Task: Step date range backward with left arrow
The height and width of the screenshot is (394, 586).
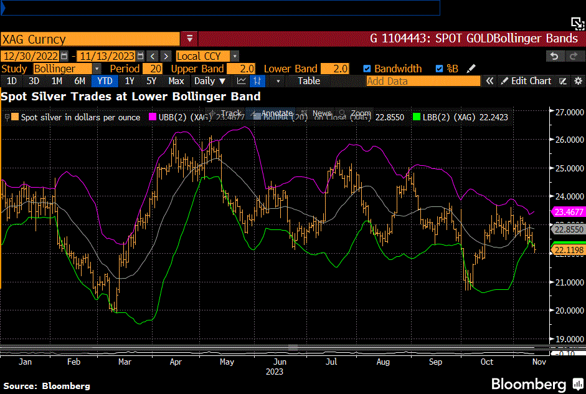Action: click(x=153, y=56)
